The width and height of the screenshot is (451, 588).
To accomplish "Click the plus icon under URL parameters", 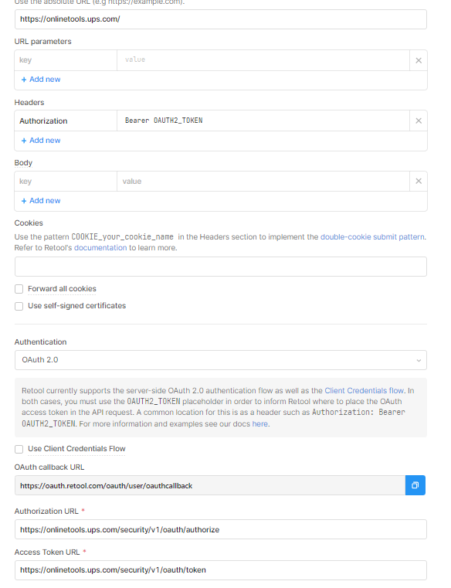I will point(24,80).
